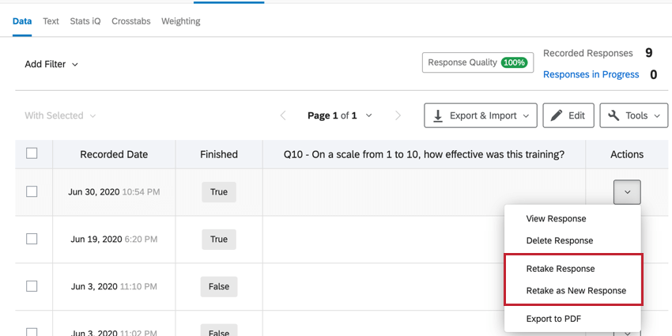Go to previous page arrow
Screen dimensions: 672x336
pos(283,115)
